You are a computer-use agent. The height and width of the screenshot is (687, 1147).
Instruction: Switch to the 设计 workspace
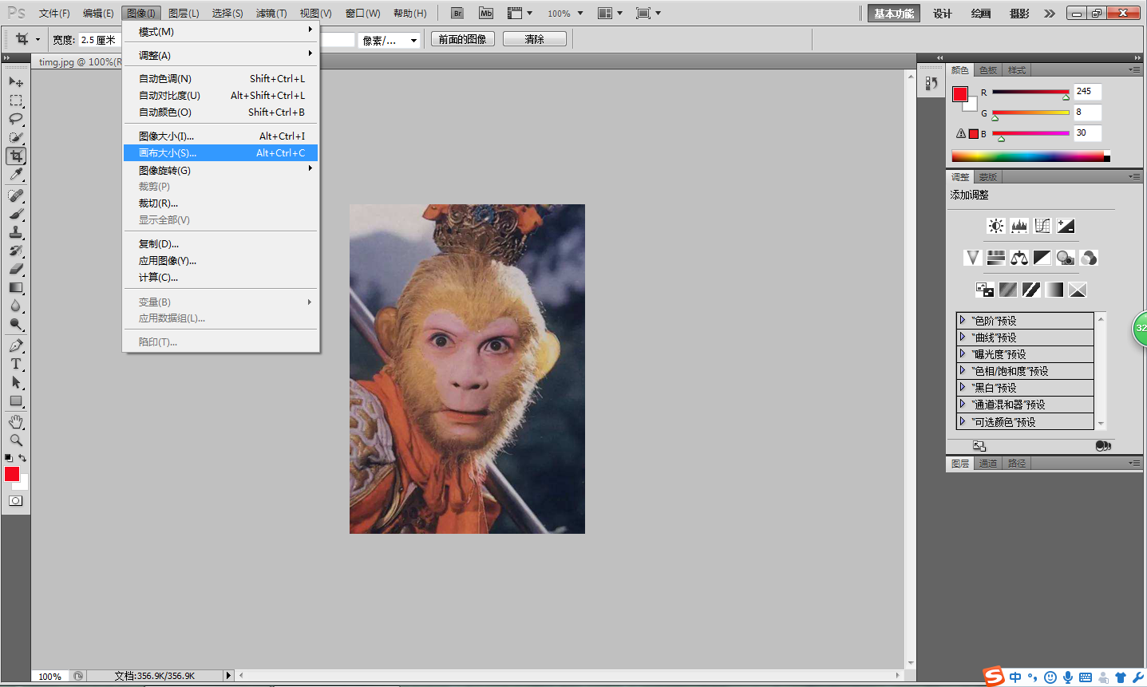943,14
